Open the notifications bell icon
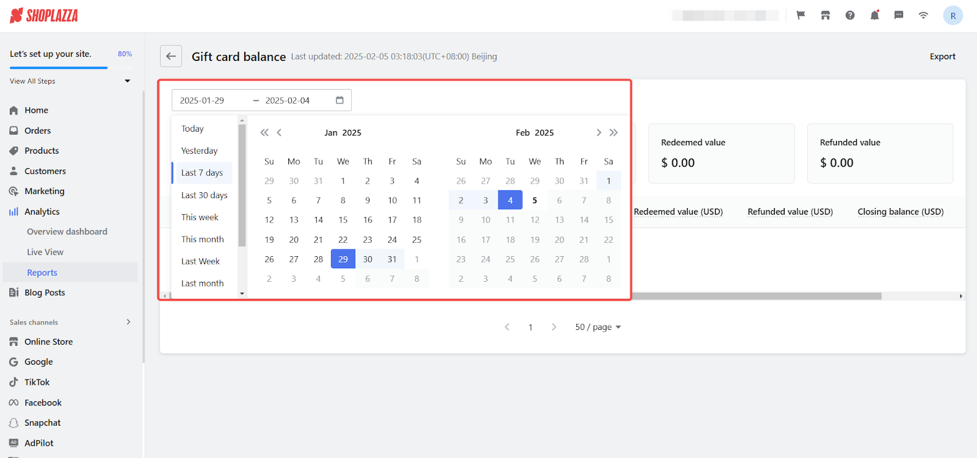Viewport: 977px width, 458px height. pos(874,15)
